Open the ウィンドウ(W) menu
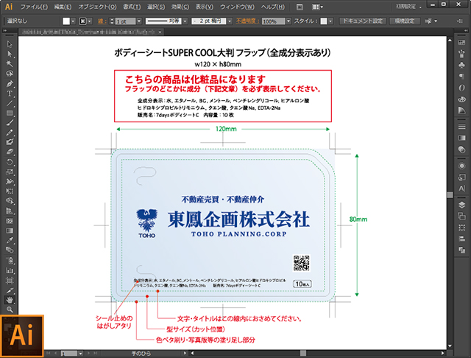 pos(236,7)
